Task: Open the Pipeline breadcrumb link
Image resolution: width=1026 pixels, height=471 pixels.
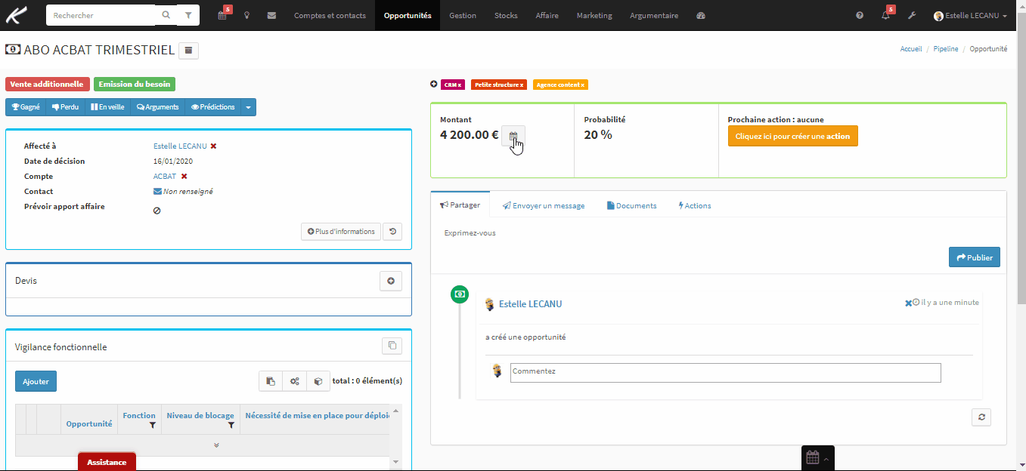Action: [x=946, y=49]
